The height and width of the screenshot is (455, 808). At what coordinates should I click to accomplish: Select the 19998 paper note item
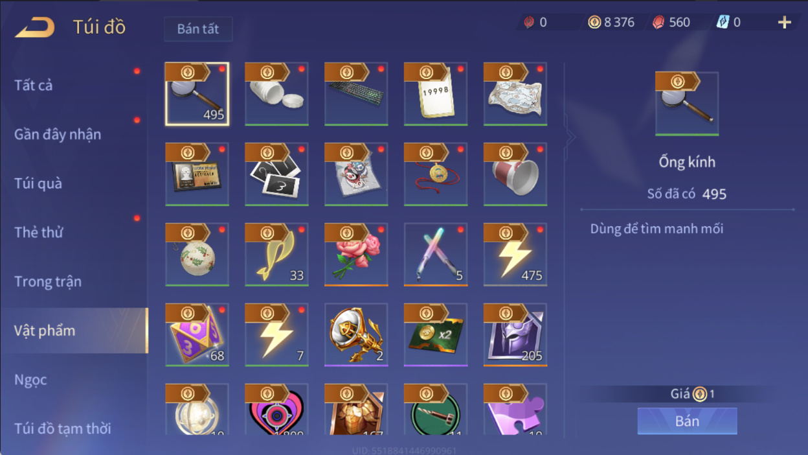pos(436,94)
